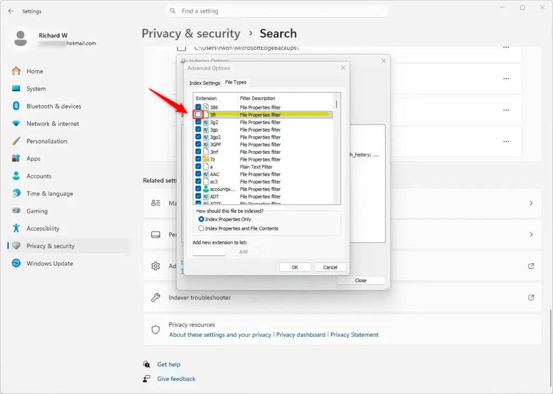Select Index Properties Only radio button
The image size is (553, 394).
[x=201, y=219]
